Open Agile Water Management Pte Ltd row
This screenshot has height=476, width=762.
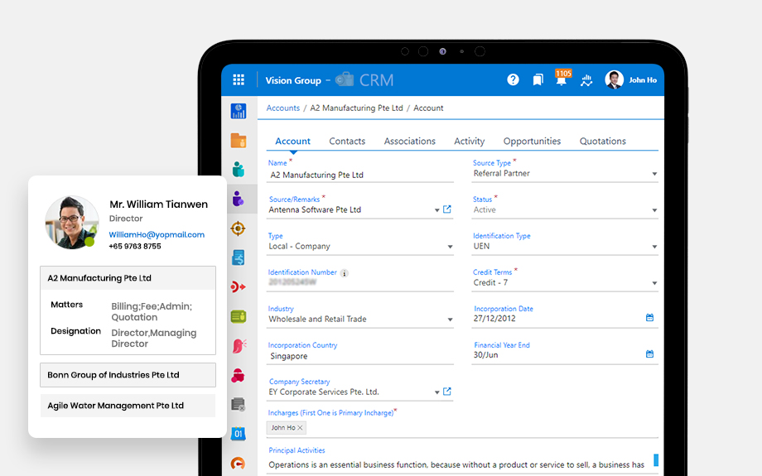click(x=128, y=406)
